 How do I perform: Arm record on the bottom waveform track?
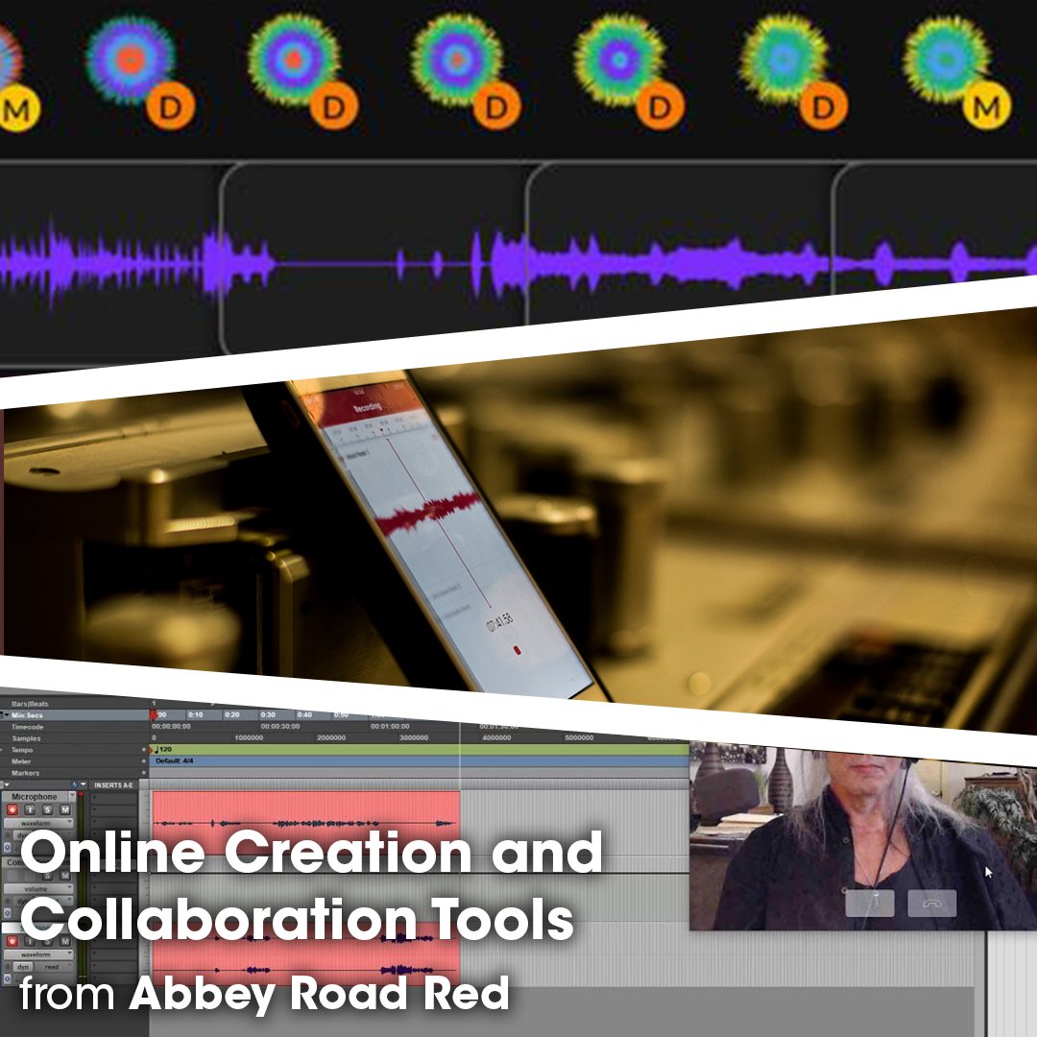point(12,941)
